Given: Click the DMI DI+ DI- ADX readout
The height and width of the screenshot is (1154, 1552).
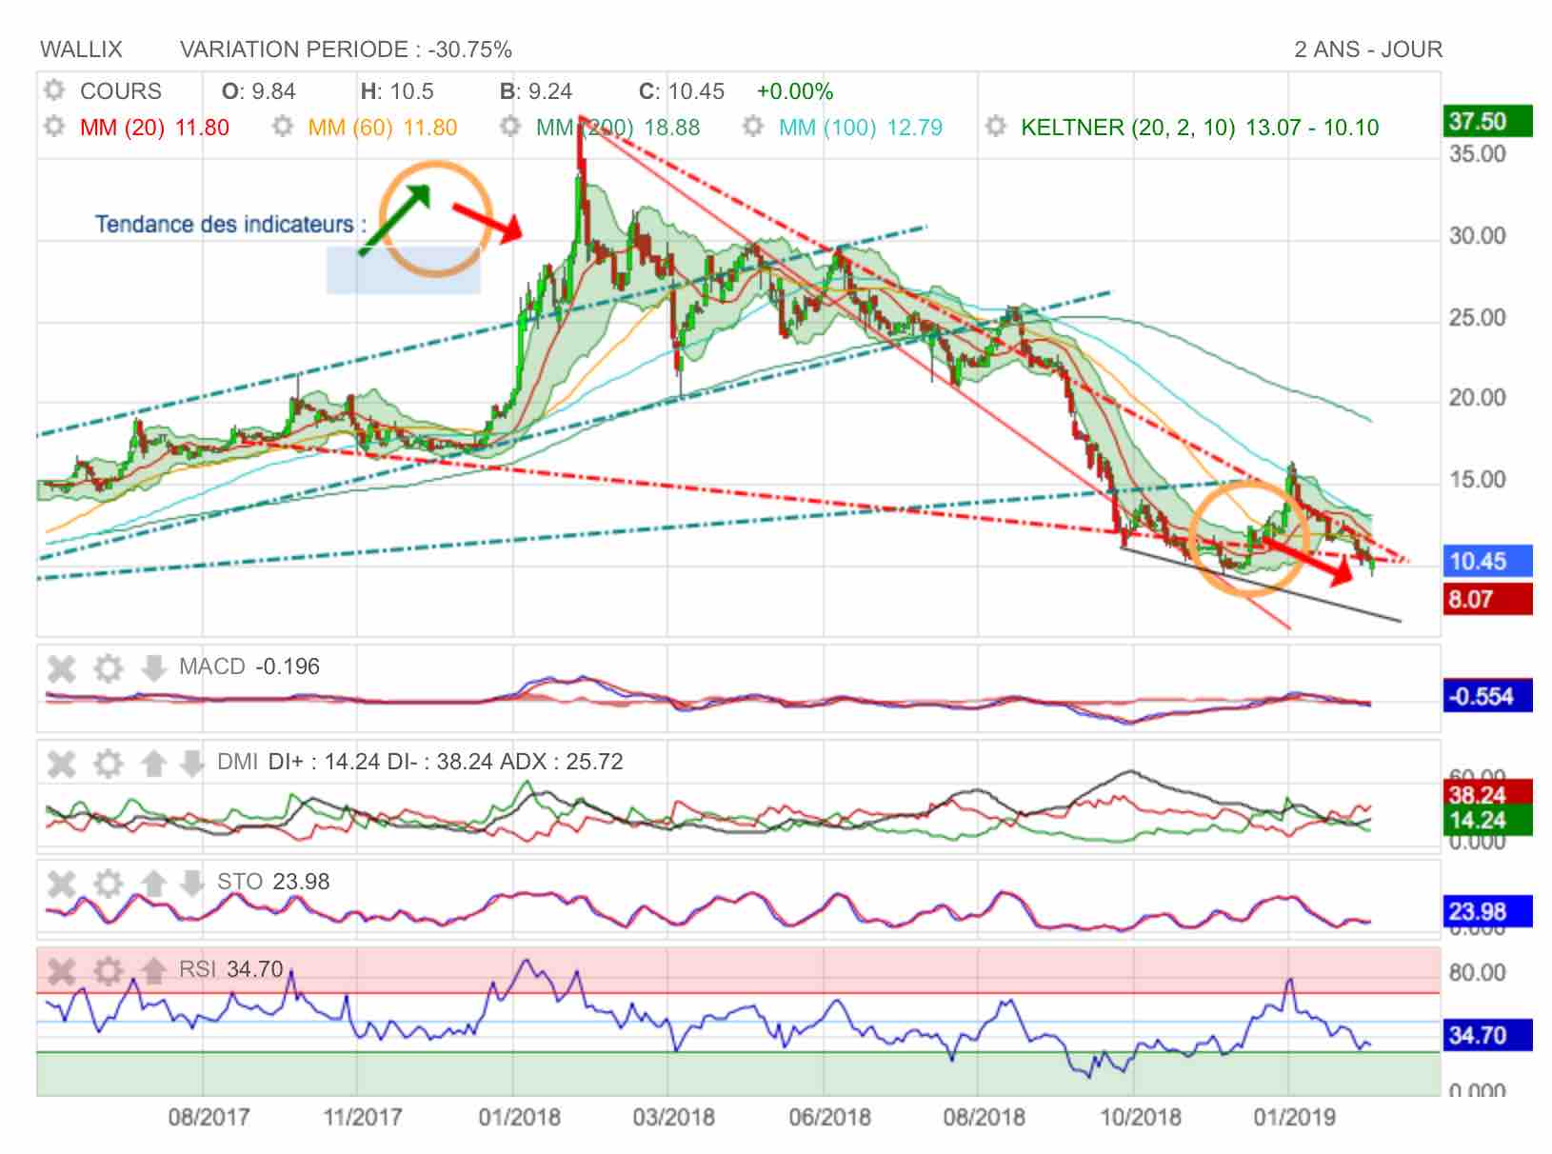Looking at the screenshot, I should (420, 762).
